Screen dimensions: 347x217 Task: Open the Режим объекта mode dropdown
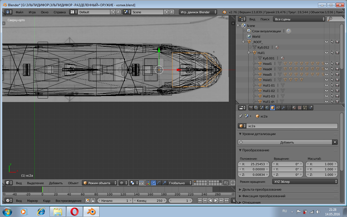tap(100, 183)
